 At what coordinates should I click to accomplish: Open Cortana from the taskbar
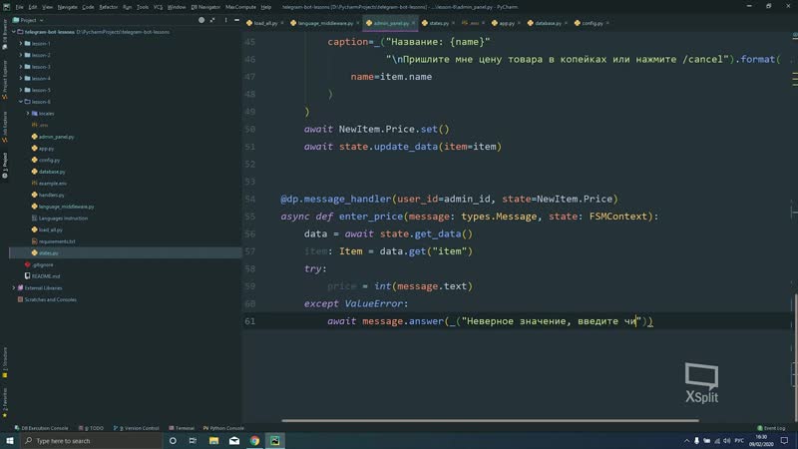point(173,441)
